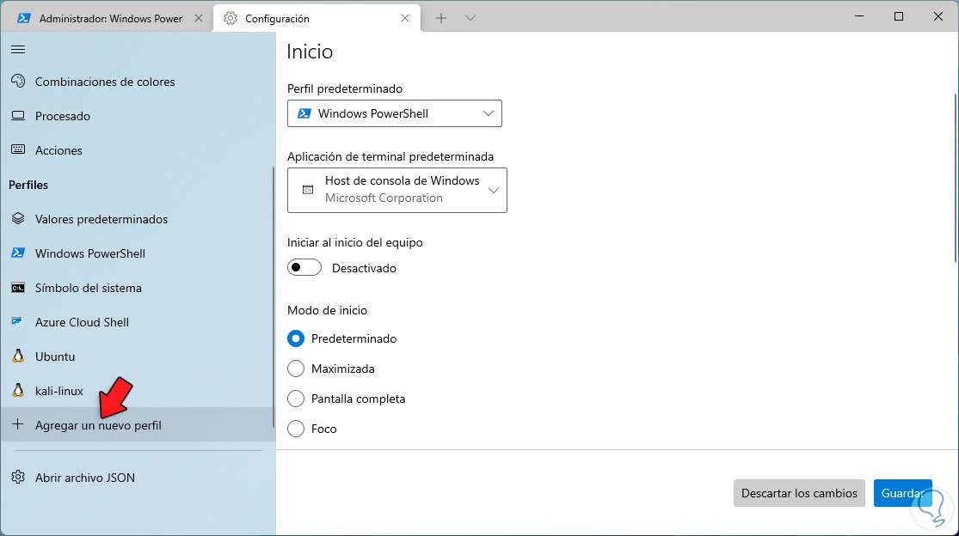
Task: Switch to Administrador: Windows PowerShell tab
Action: (x=107, y=18)
